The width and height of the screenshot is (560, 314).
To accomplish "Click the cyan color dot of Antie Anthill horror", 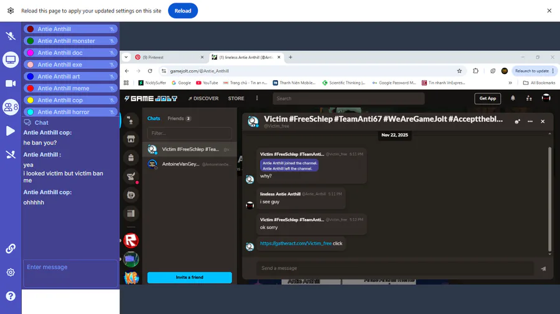I will (30, 112).
